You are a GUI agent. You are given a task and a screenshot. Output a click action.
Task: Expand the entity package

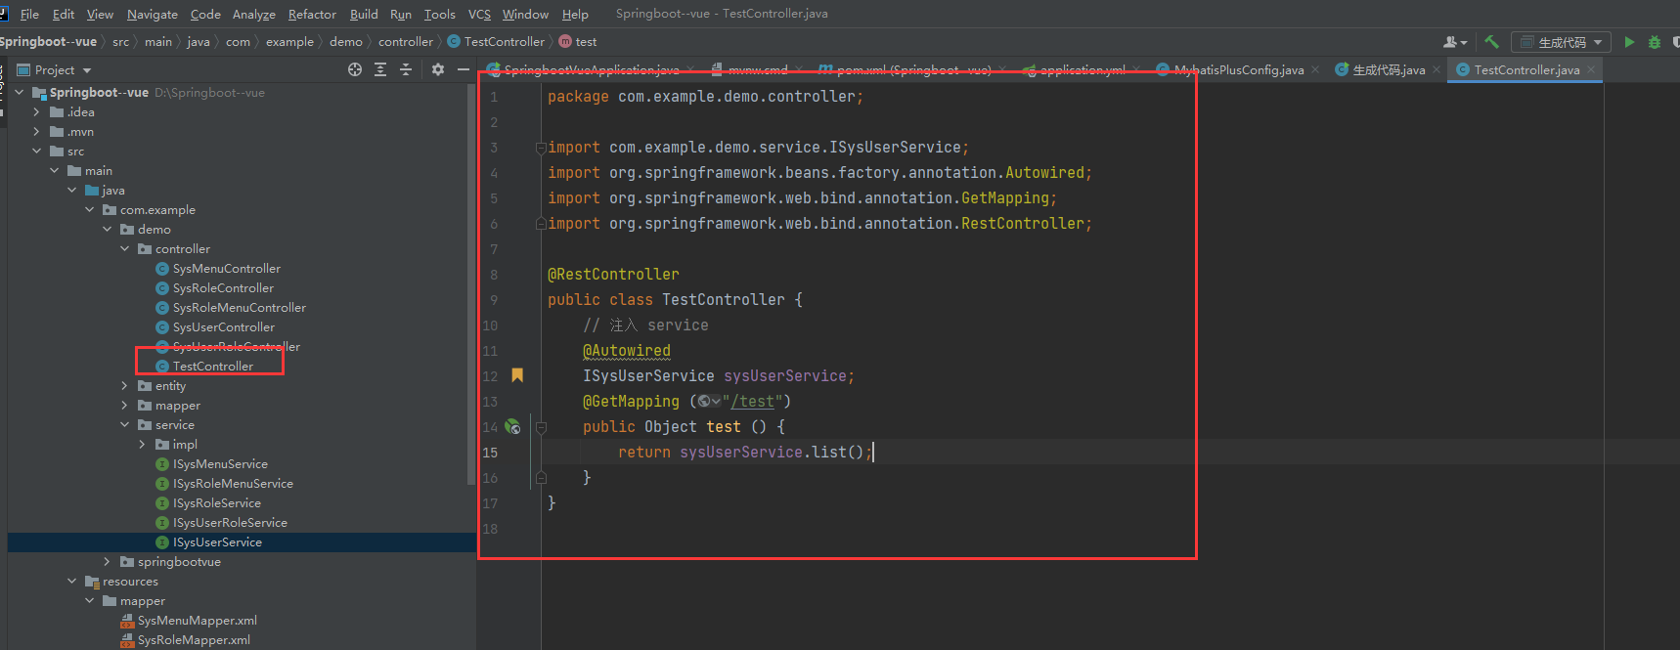pos(125,386)
